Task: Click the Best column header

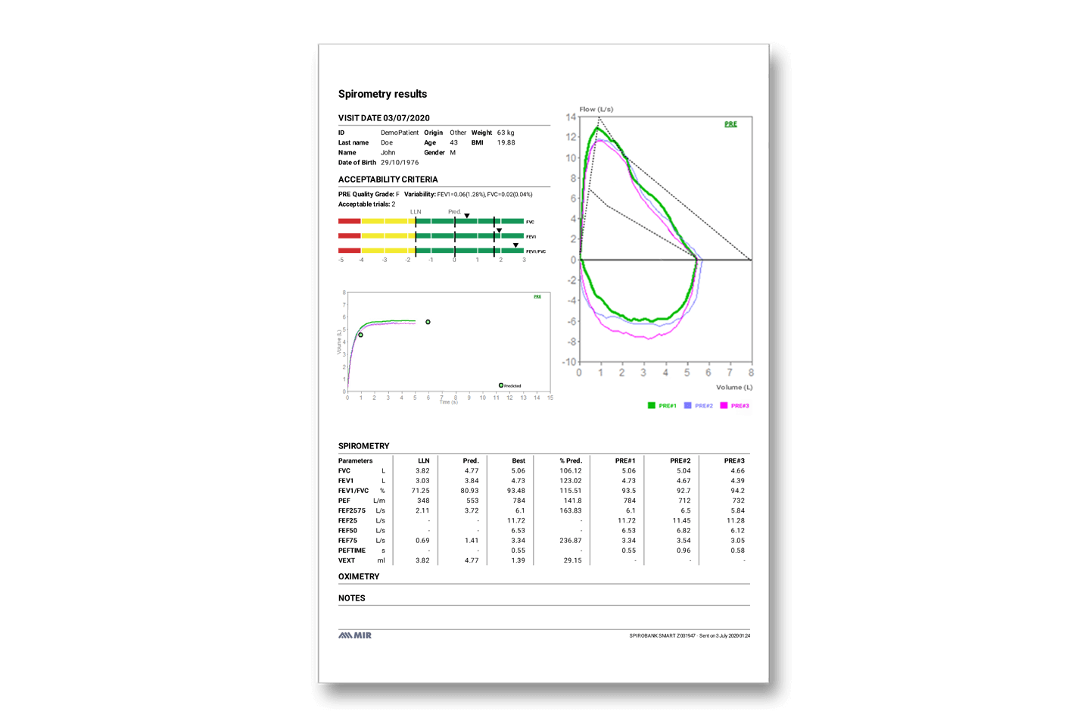Action: pyautogui.click(x=519, y=460)
